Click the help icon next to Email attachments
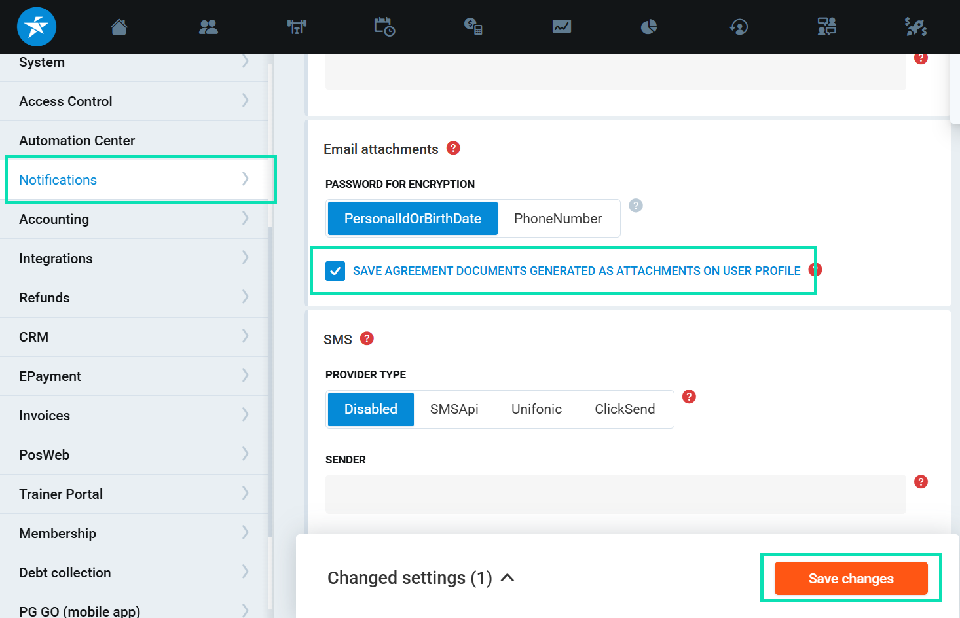Screen dimensions: 960x618 point(453,148)
